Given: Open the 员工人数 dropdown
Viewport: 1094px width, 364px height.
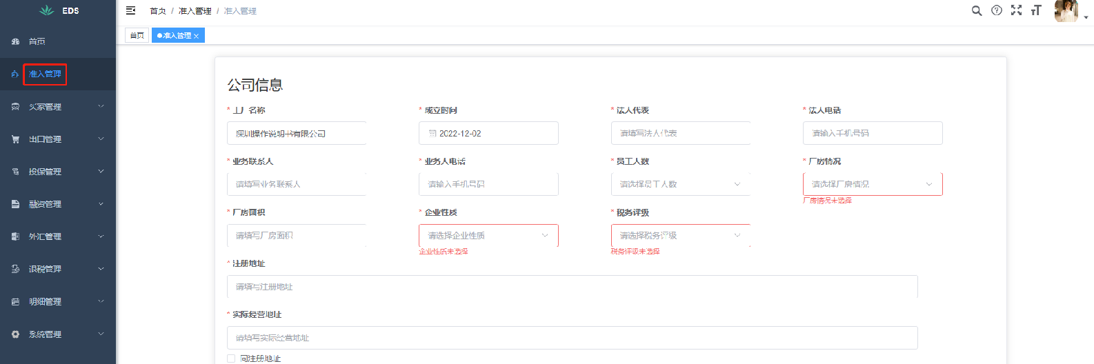Looking at the screenshot, I should click(x=681, y=184).
